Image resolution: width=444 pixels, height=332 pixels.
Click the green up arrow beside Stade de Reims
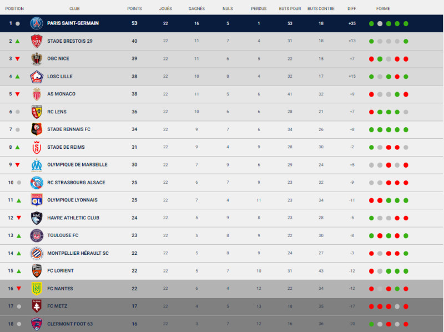(18, 147)
